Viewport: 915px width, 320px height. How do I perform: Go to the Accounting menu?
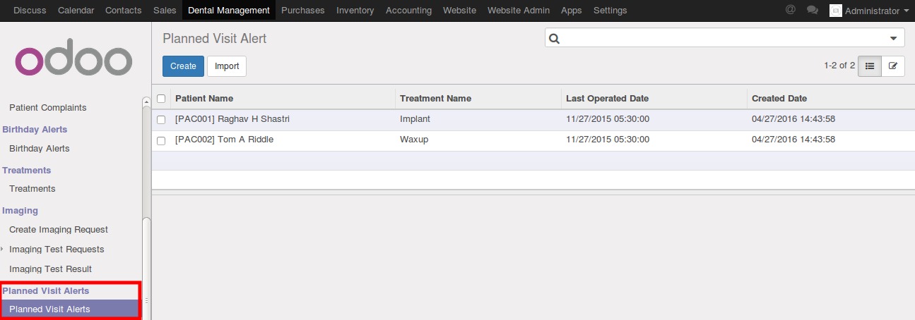(408, 11)
